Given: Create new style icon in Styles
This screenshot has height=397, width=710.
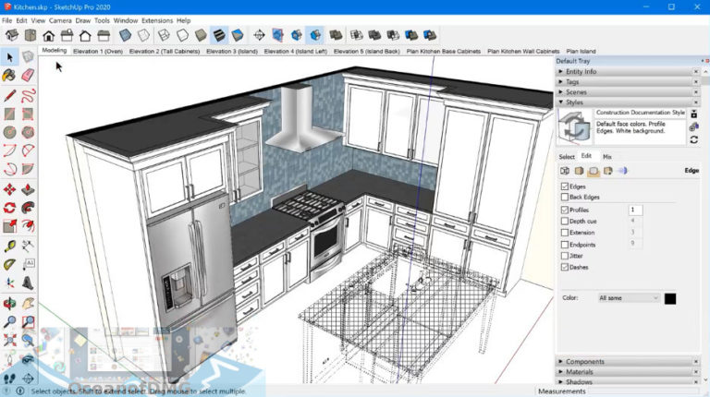Looking at the screenshot, I should [693, 127].
